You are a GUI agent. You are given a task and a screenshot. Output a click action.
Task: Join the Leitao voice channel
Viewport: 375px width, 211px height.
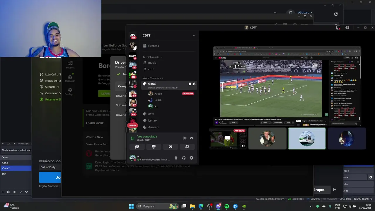[x=152, y=120]
